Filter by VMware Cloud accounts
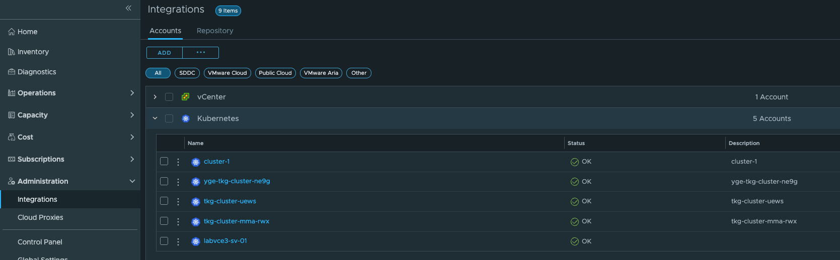Viewport: 840px width, 260px height. pos(227,73)
